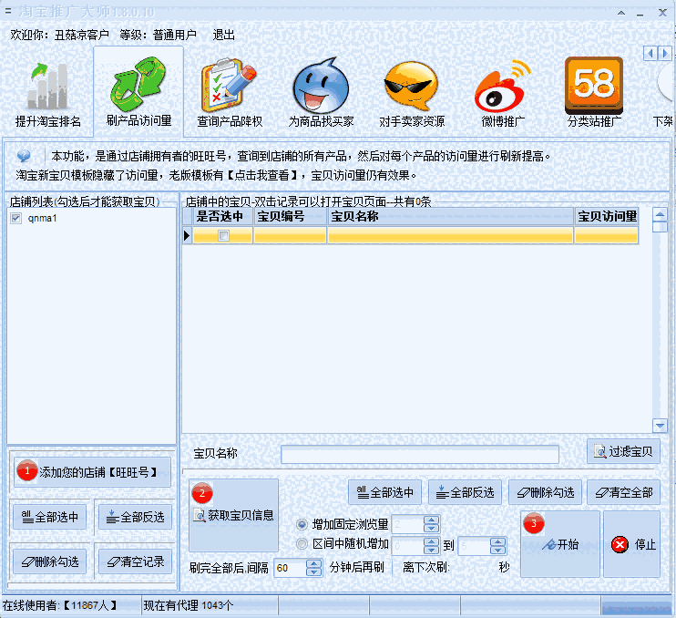The width and height of the screenshot is (676, 618).
Task: Open the 提升淘宝排名 ranking chart icon
Action: coord(48,87)
